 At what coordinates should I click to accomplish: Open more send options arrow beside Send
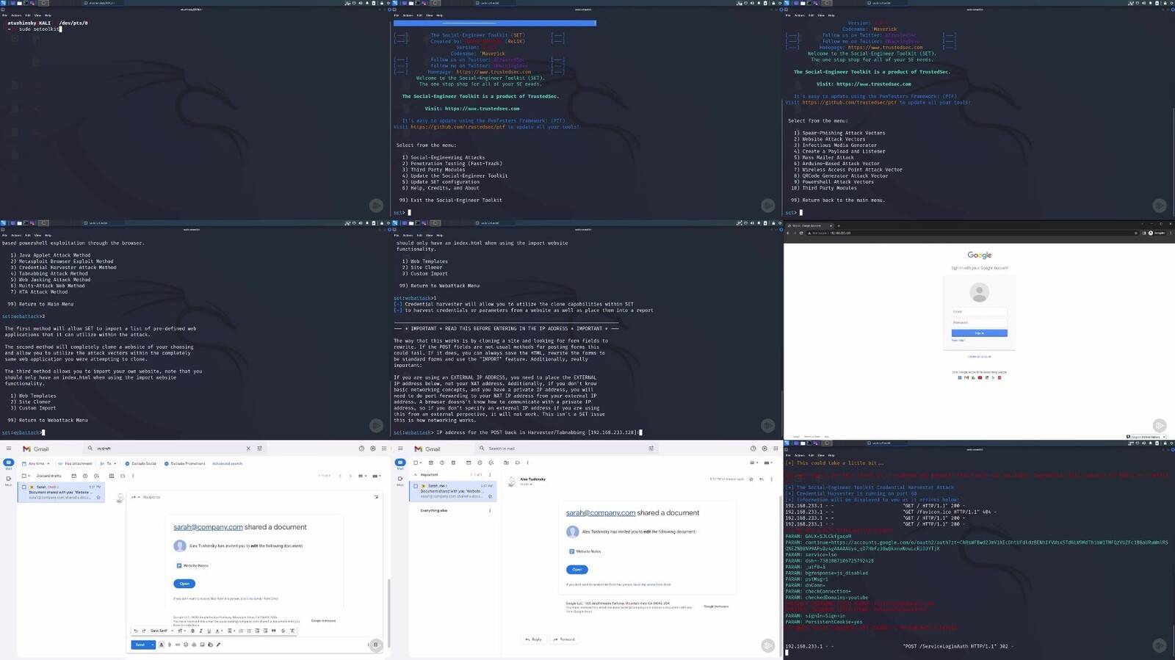coord(153,645)
